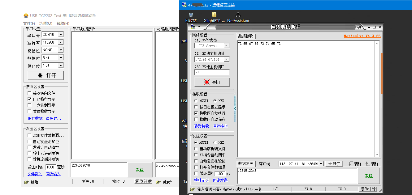Launch the NetAssist.exe desktop icon

238,15
